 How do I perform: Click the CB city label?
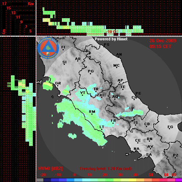[x=147, y=124]
